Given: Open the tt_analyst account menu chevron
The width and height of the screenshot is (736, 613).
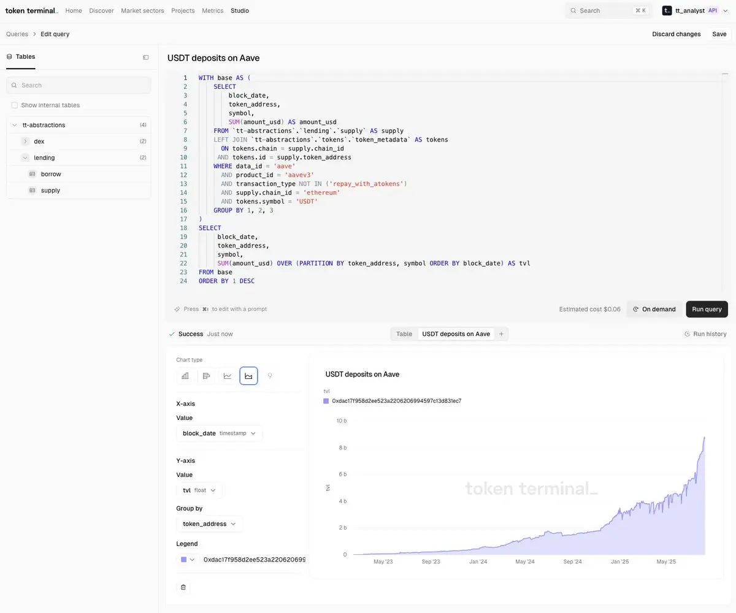Looking at the screenshot, I should (726, 10).
